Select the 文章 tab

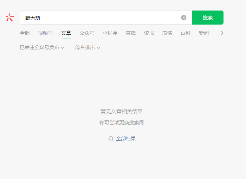pyautogui.click(x=66, y=33)
